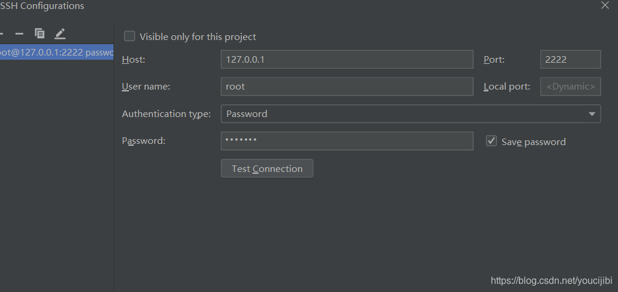Remove the selected SSH configuration with minus icon
618x292 pixels.
pos(19,33)
